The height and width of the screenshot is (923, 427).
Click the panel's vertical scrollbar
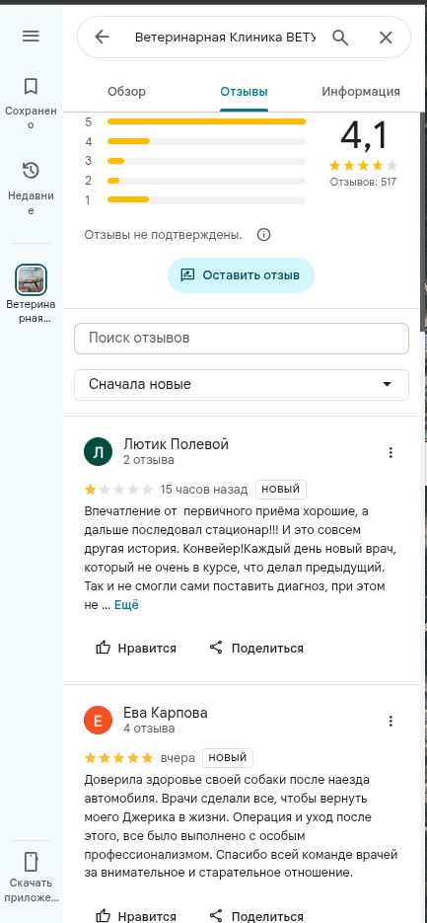coord(422,221)
